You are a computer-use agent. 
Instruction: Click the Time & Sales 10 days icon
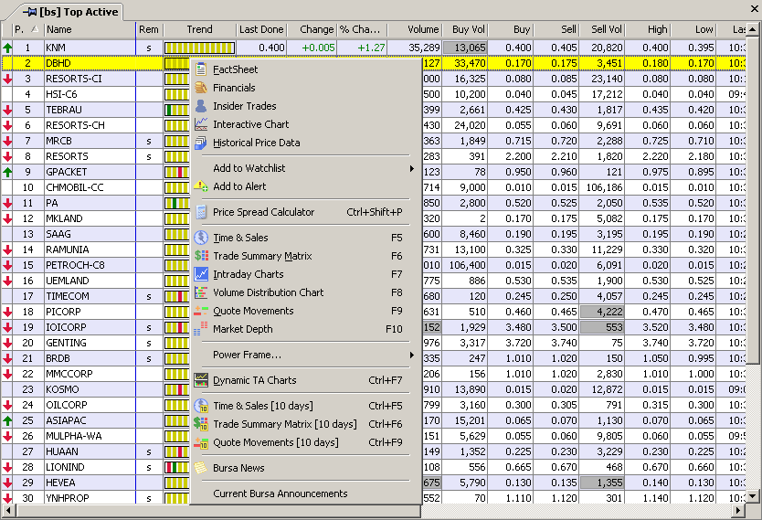point(201,406)
